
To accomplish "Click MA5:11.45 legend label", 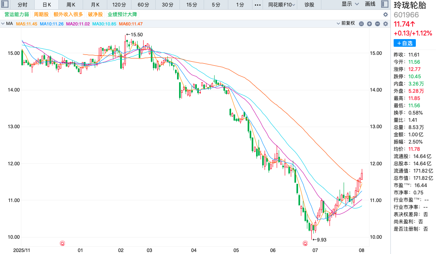I will 26,24.
